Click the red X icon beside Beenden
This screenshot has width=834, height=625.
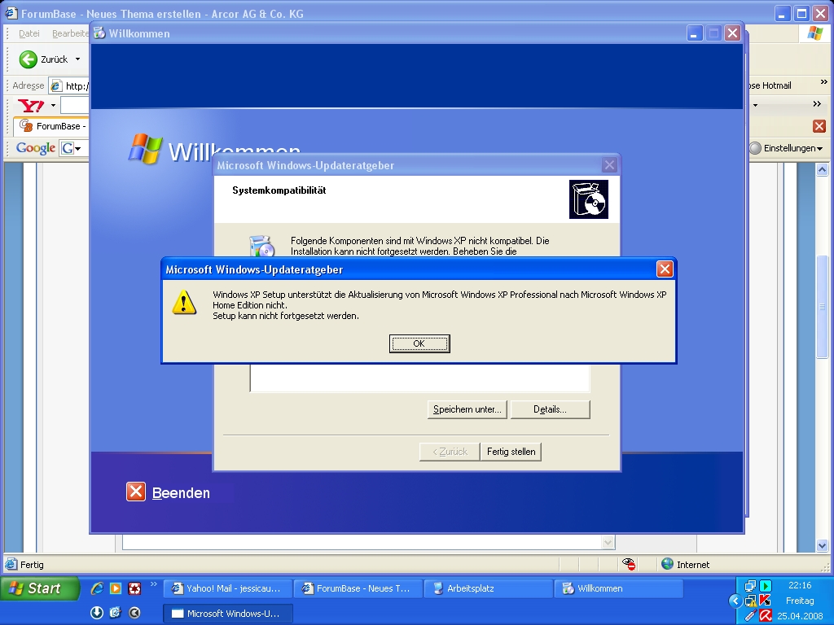136,492
